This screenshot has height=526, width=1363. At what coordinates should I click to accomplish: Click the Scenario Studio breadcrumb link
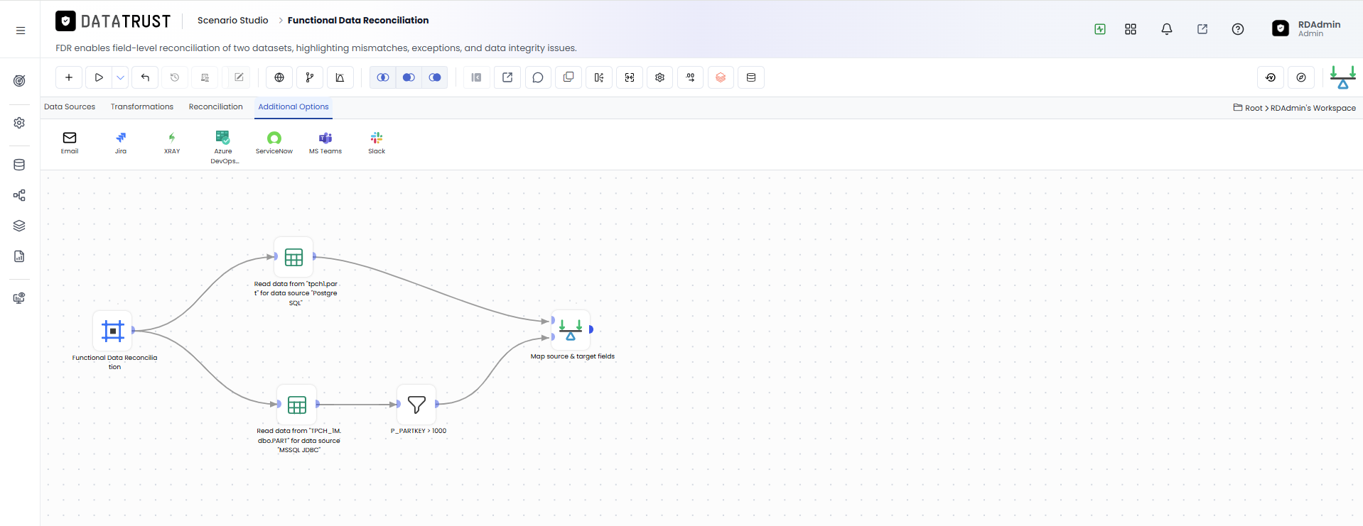pyautogui.click(x=233, y=20)
